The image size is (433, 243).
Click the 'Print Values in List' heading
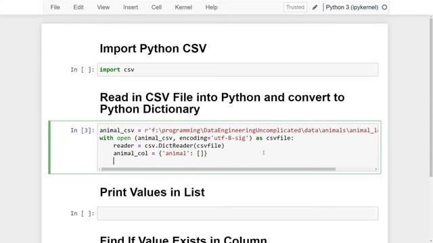click(x=152, y=192)
